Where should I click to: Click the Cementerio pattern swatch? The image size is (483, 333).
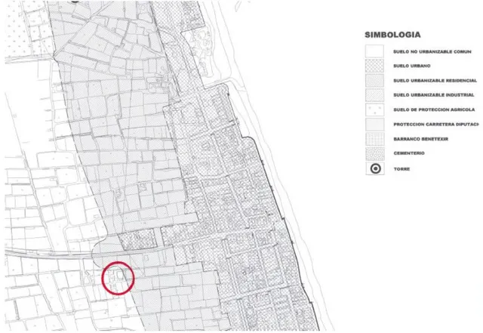click(374, 153)
